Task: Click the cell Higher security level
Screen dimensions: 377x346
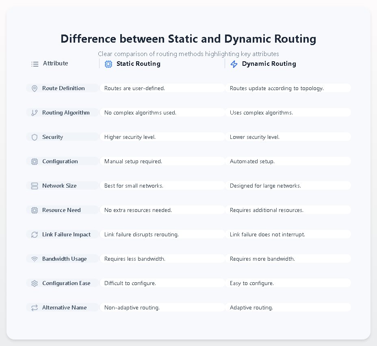Action: tap(162, 137)
